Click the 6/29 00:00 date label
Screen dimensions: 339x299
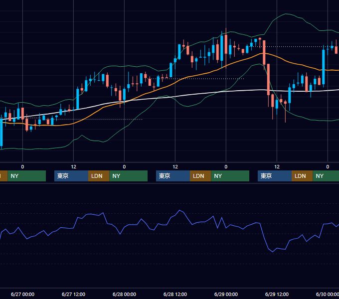(226, 294)
